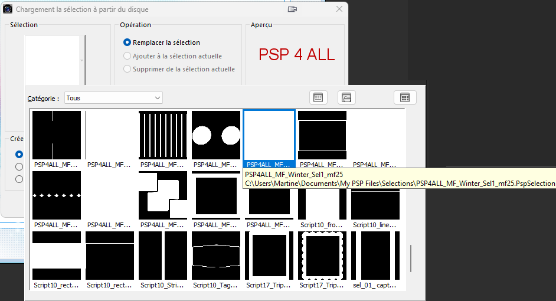Screen dimensions: 556x301
Task: Open the Catégorie dropdown showing Tous
Action: tap(113, 98)
